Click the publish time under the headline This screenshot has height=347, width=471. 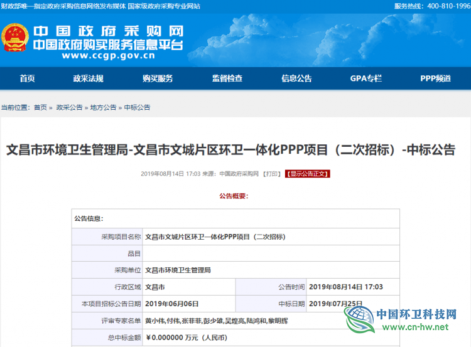pyautogui.click(x=171, y=174)
